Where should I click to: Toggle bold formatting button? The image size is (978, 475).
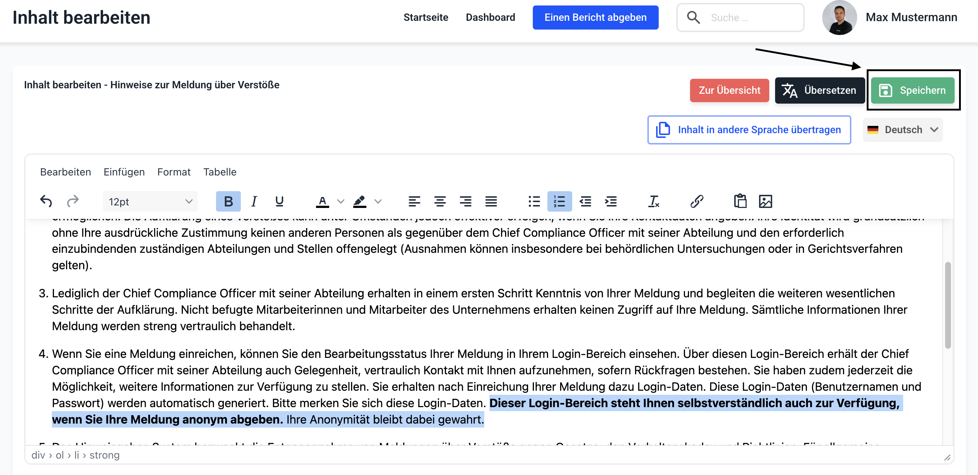pos(228,201)
